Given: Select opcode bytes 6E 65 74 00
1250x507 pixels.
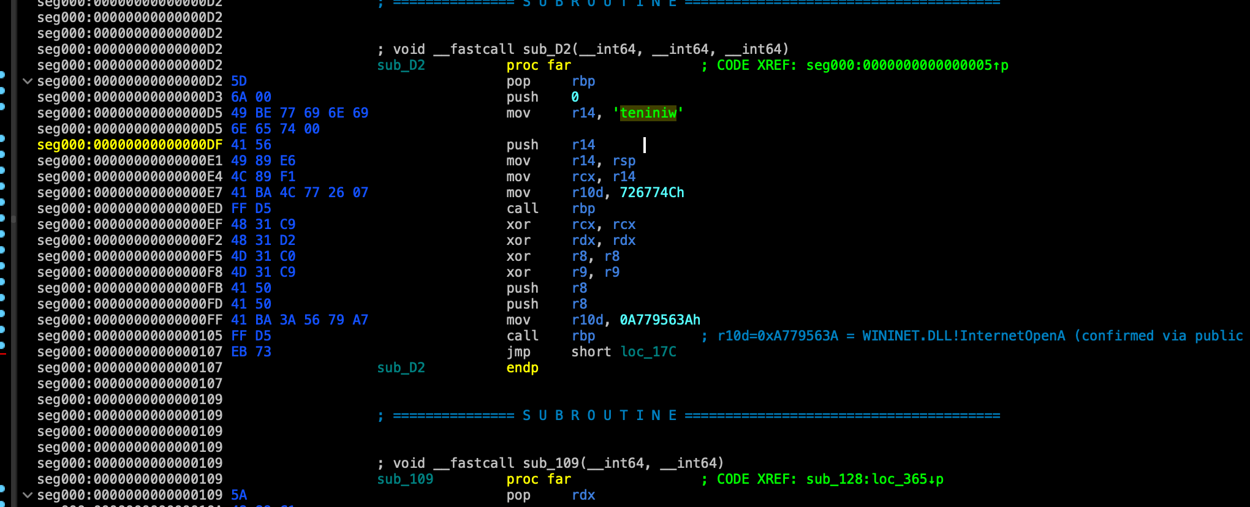Looking at the screenshot, I should [275, 129].
